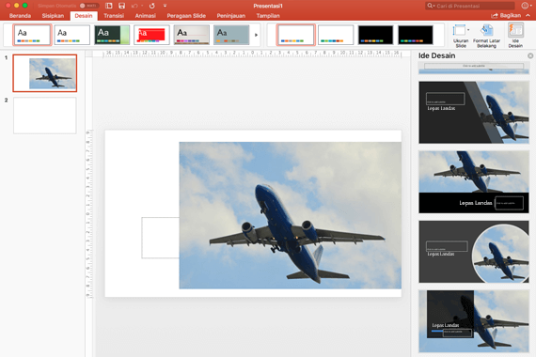Choose the first black background variant
The image size is (536, 357).
375,35
